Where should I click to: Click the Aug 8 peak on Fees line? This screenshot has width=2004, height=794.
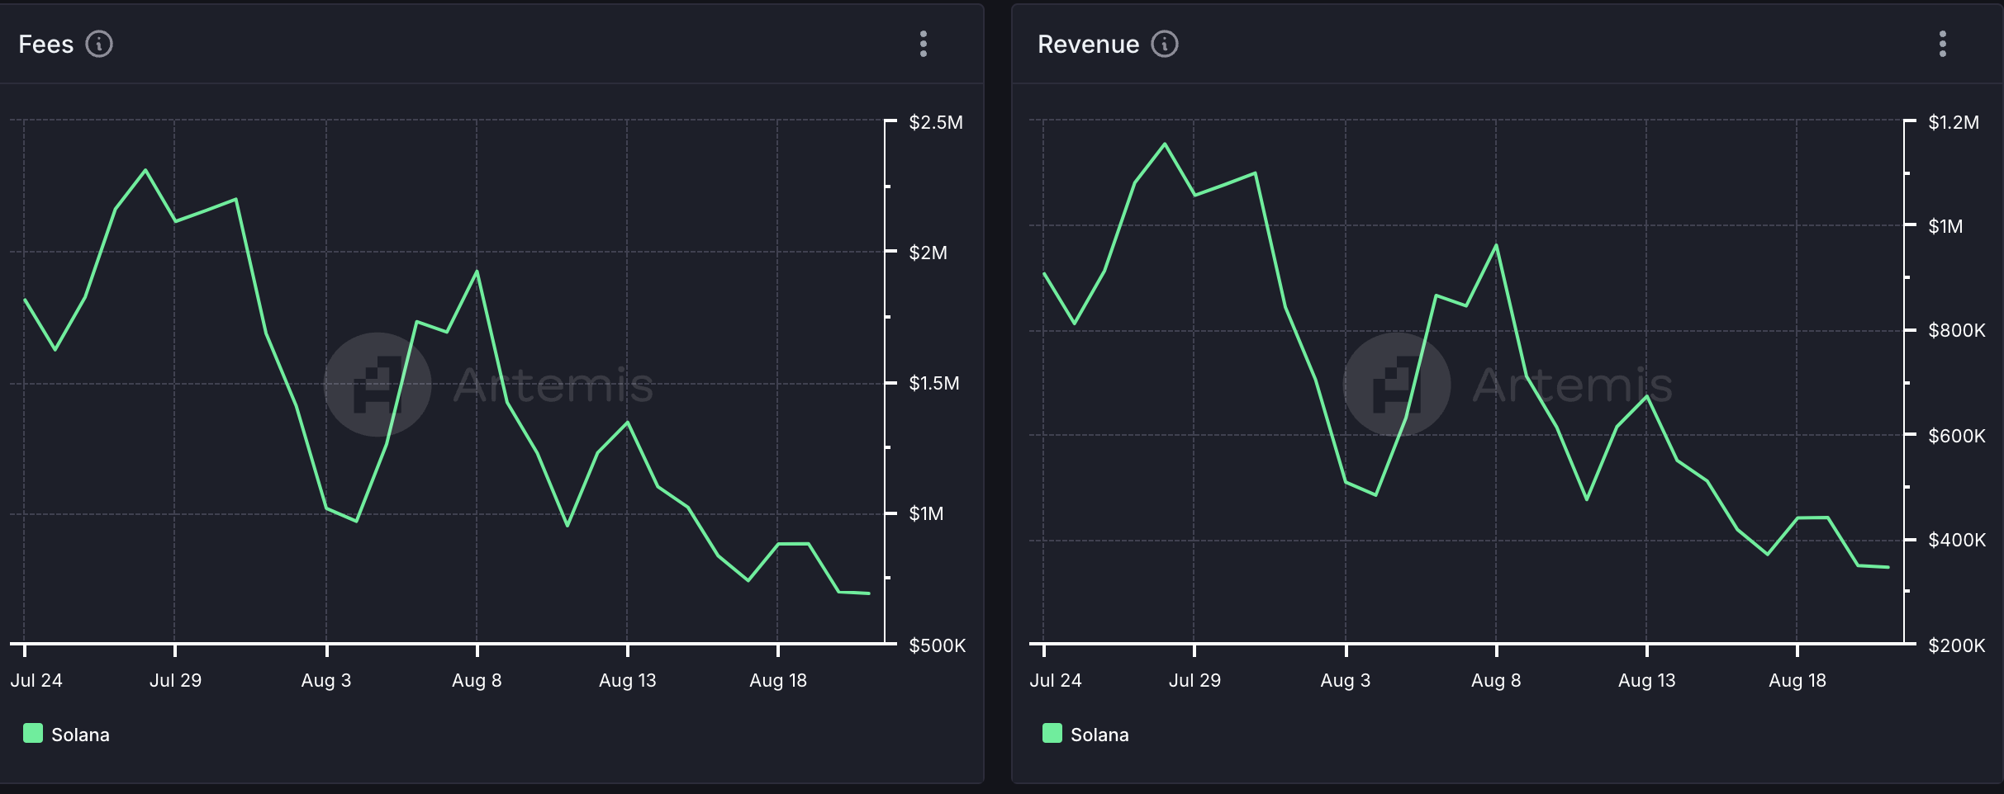(x=477, y=272)
